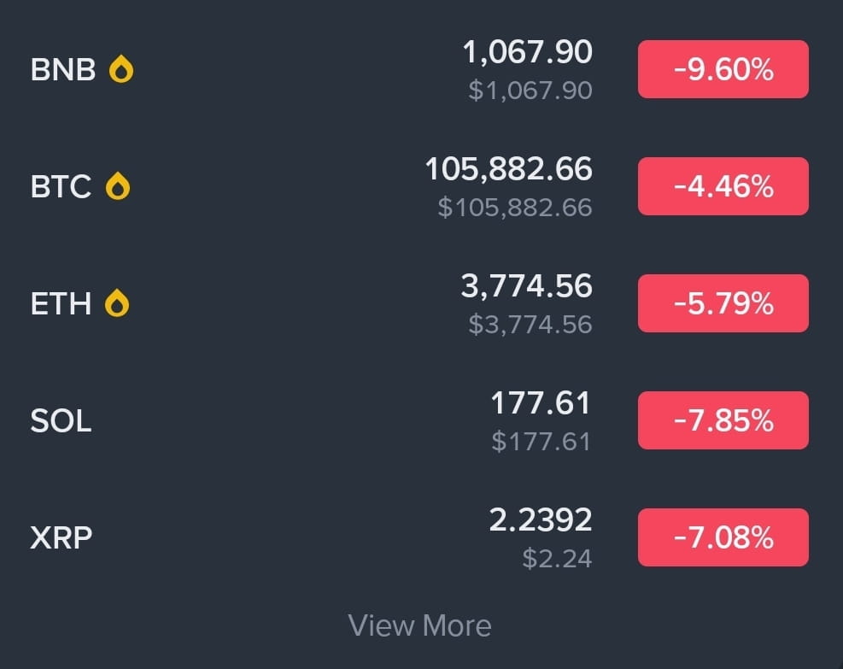Open the BNB coin row
This screenshot has width=843, height=669.
422,69
